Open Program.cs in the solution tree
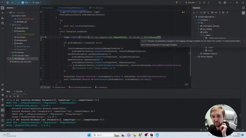This screenshot has height=138, width=246. [x=21, y=49]
